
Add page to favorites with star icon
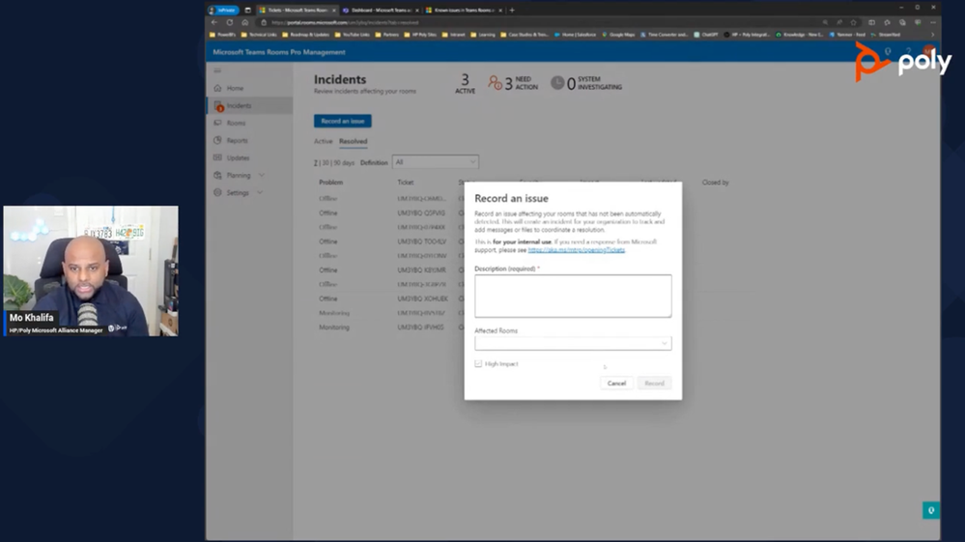tap(854, 22)
